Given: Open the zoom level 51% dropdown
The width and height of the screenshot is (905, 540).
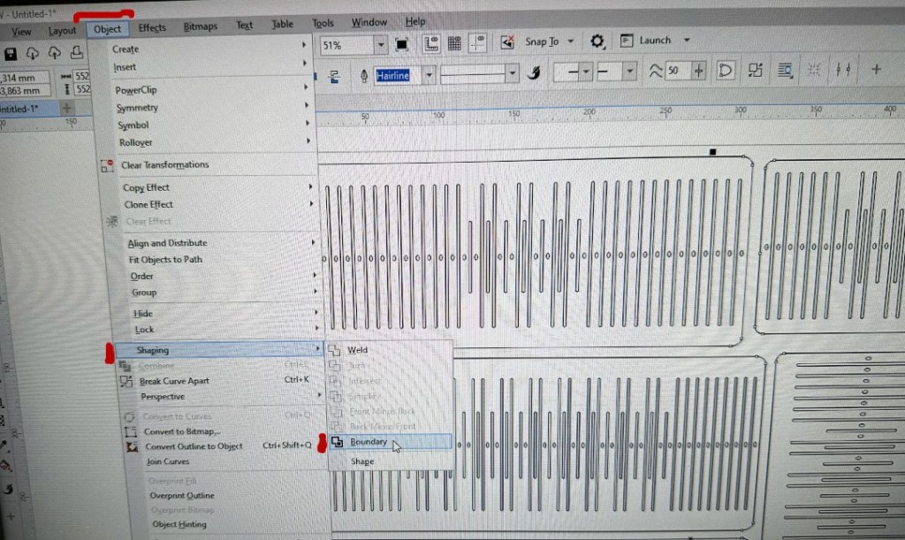Looking at the screenshot, I should click(x=381, y=45).
